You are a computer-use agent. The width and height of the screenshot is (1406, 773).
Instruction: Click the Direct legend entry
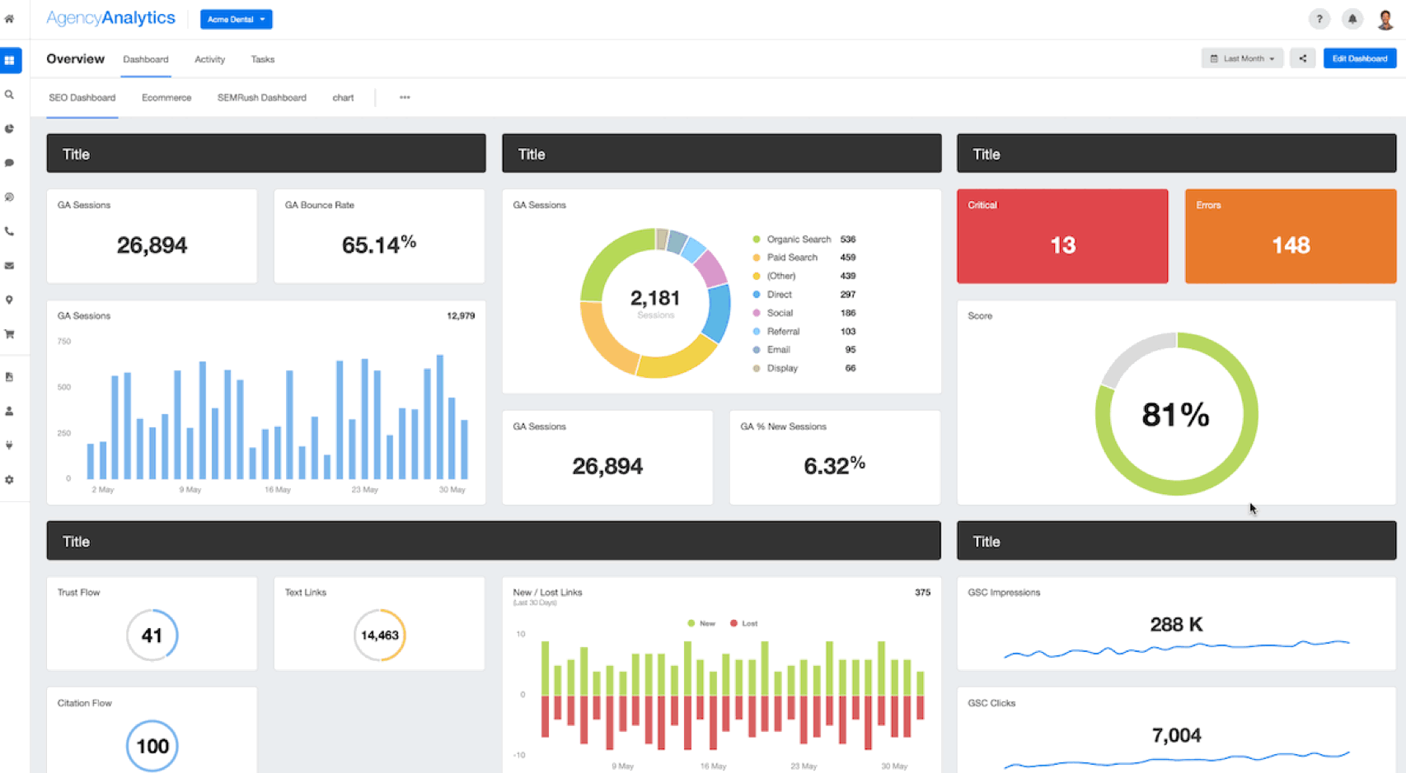[x=804, y=295]
